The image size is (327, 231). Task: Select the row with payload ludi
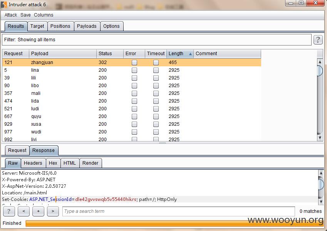point(132,109)
